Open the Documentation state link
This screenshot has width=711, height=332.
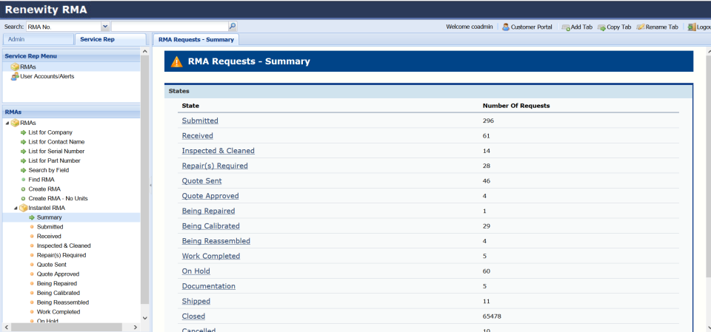(x=209, y=286)
